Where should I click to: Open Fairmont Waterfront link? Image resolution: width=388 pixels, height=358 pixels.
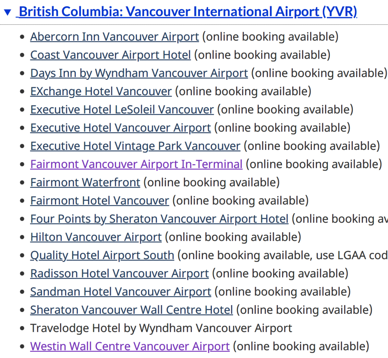pos(85,183)
